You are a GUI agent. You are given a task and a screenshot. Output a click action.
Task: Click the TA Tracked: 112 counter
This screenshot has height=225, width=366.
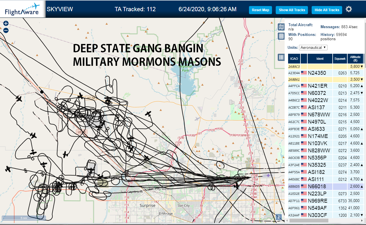tap(135, 9)
